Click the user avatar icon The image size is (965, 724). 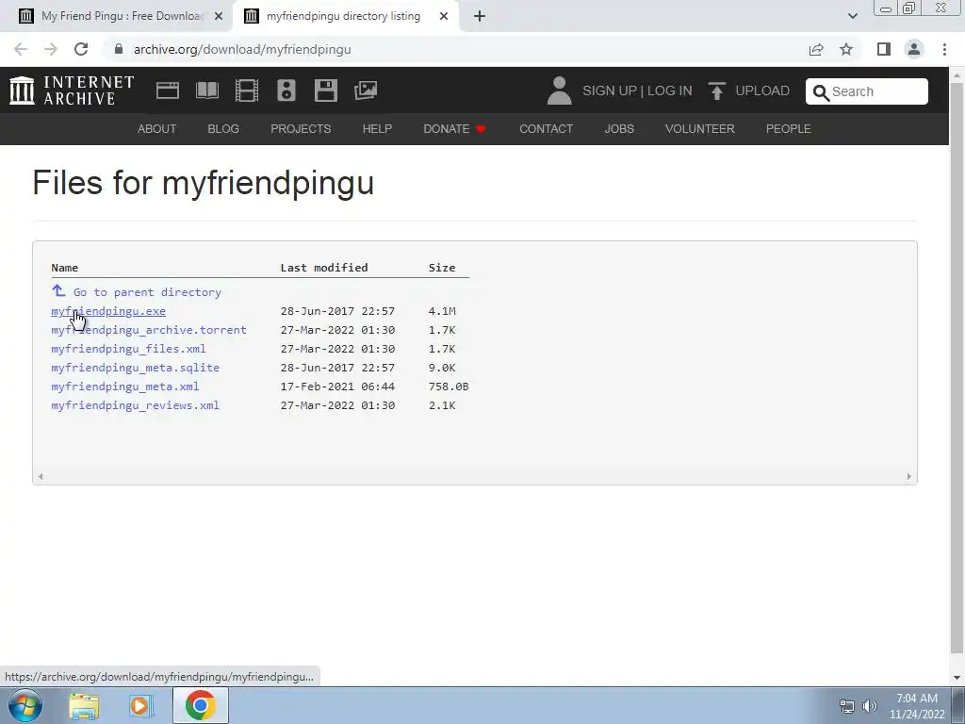(559, 90)
